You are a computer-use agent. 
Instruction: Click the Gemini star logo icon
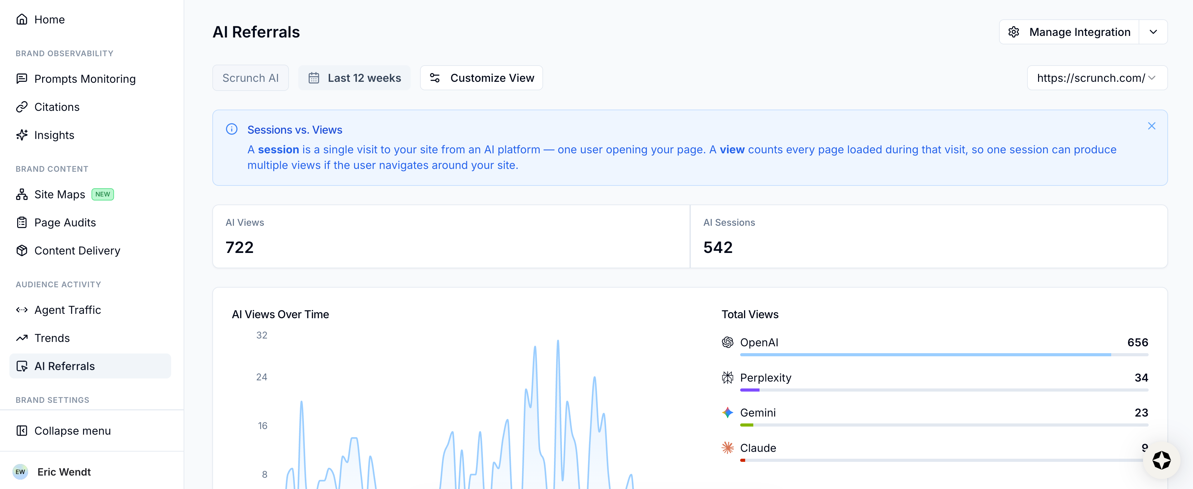tap(728, 412)
